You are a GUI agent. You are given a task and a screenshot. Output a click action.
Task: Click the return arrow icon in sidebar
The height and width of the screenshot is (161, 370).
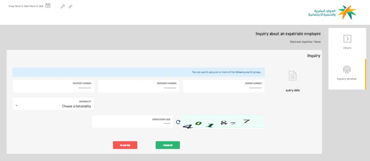(x=347, y=39)
